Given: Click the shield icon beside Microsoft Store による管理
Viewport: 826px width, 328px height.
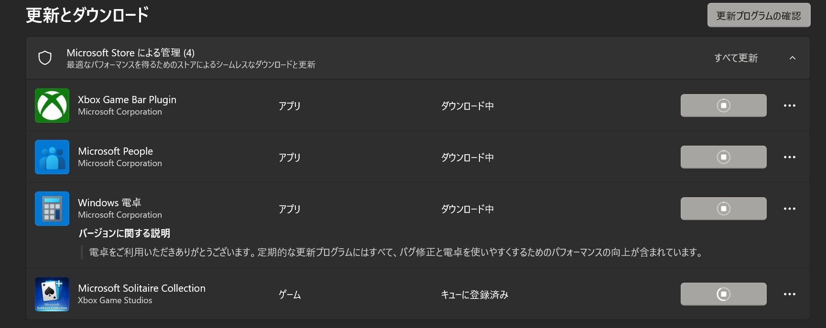Looking at the screenshot, I should point(45,58).
